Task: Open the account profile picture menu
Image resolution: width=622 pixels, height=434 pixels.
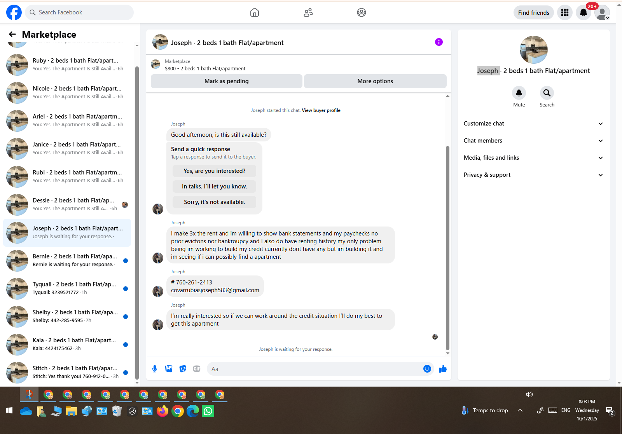Action: pyautogui.click(x=602, y=12)
